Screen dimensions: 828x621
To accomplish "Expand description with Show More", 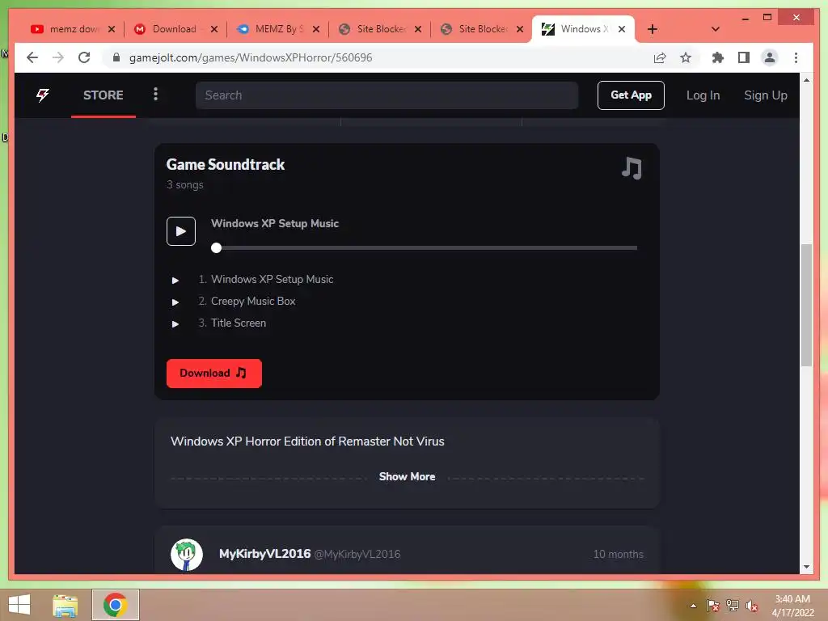I will pos(407,476).
